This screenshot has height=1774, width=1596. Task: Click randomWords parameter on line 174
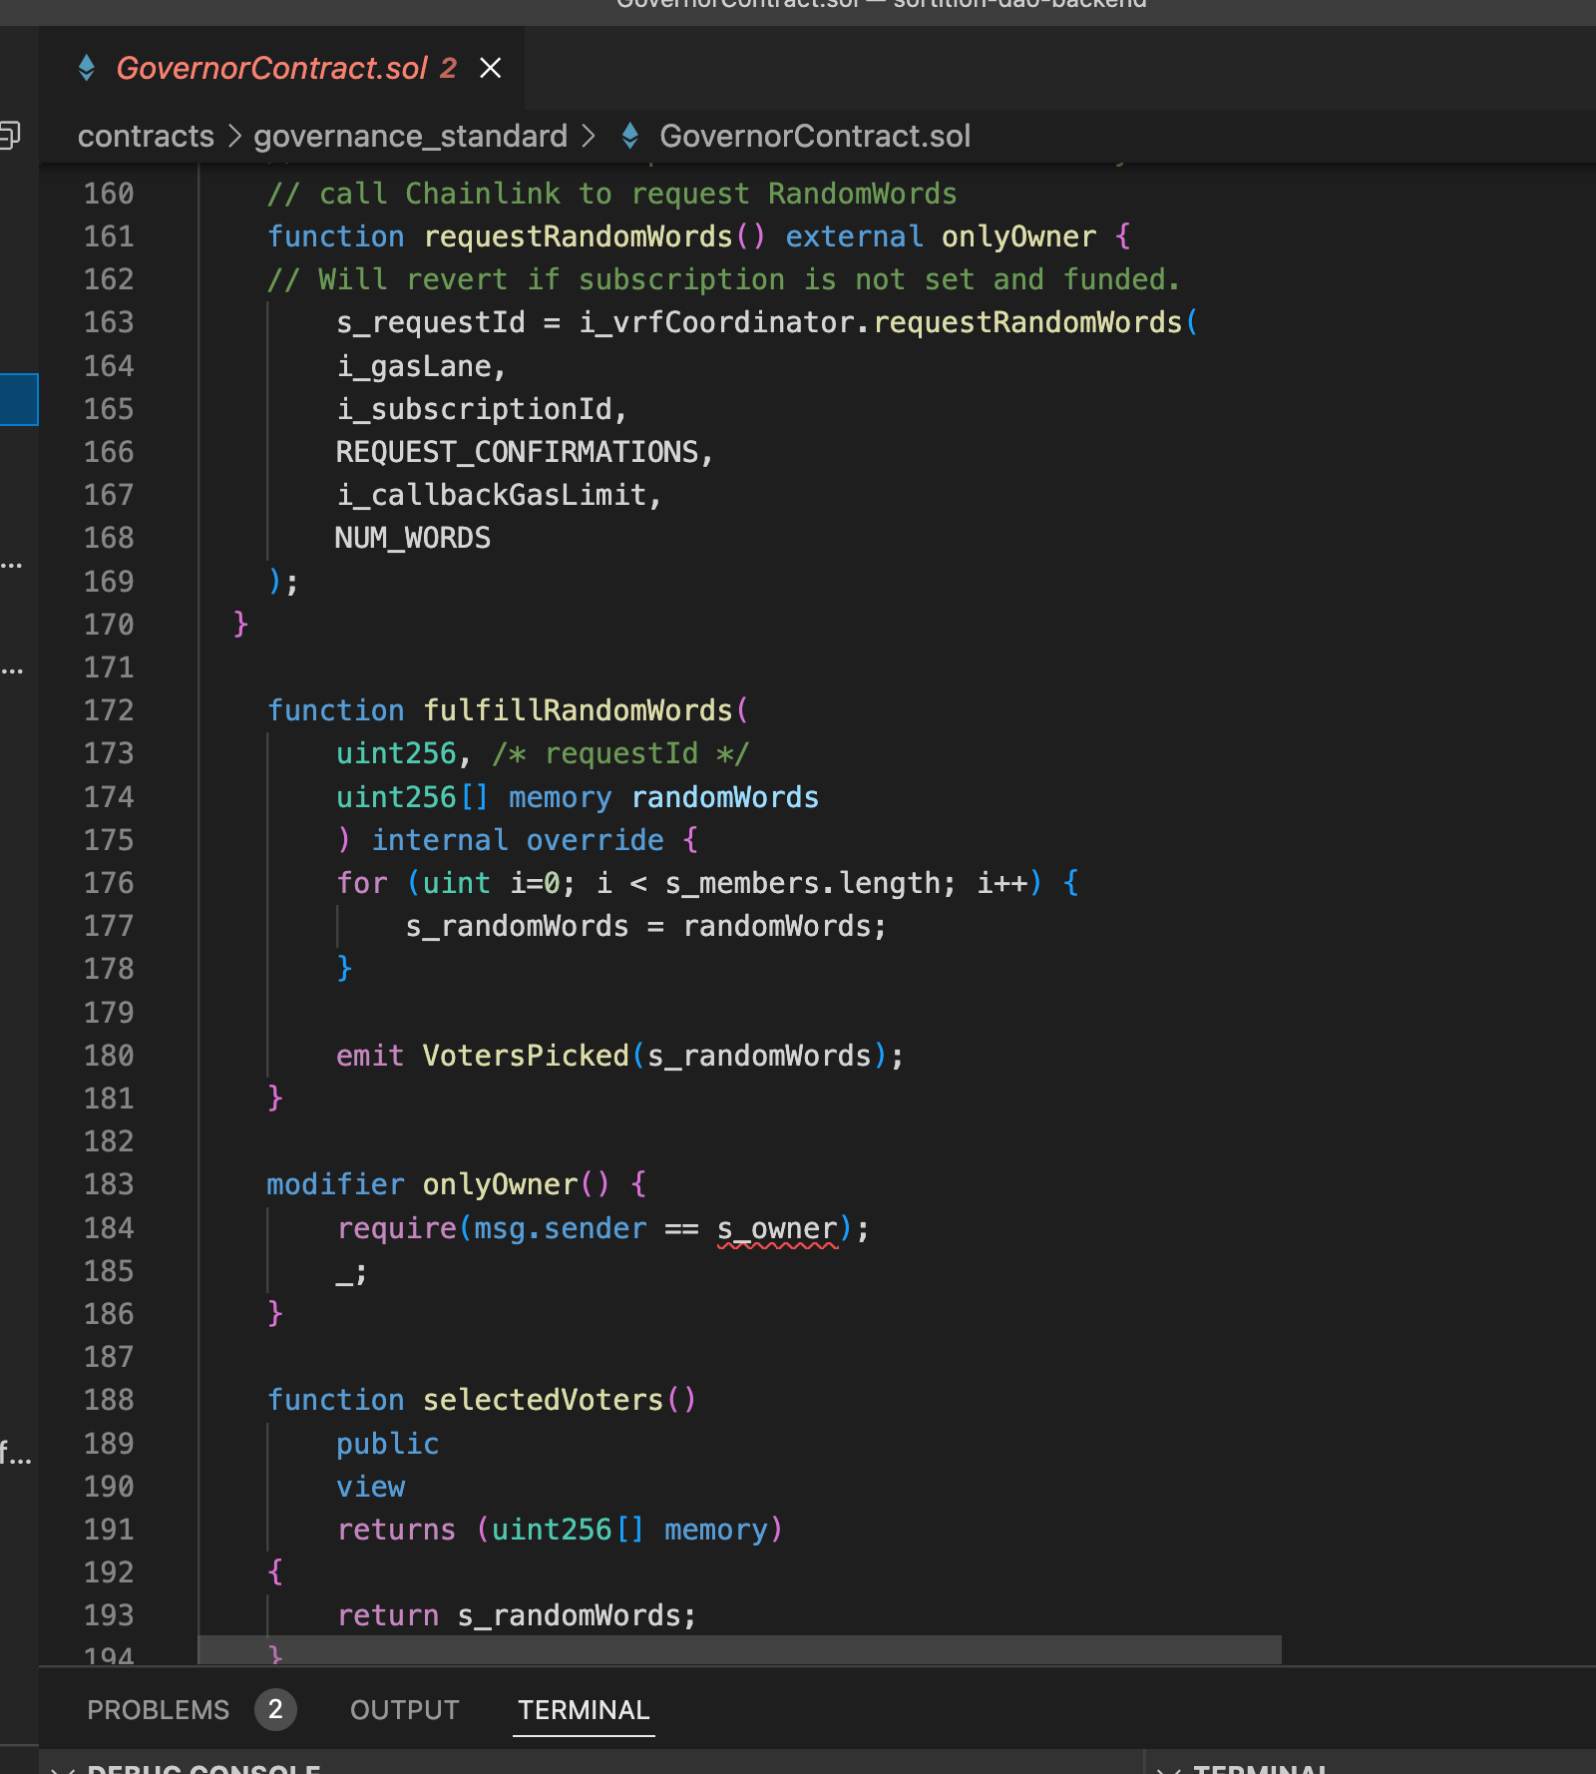click(x=725, y=797)
